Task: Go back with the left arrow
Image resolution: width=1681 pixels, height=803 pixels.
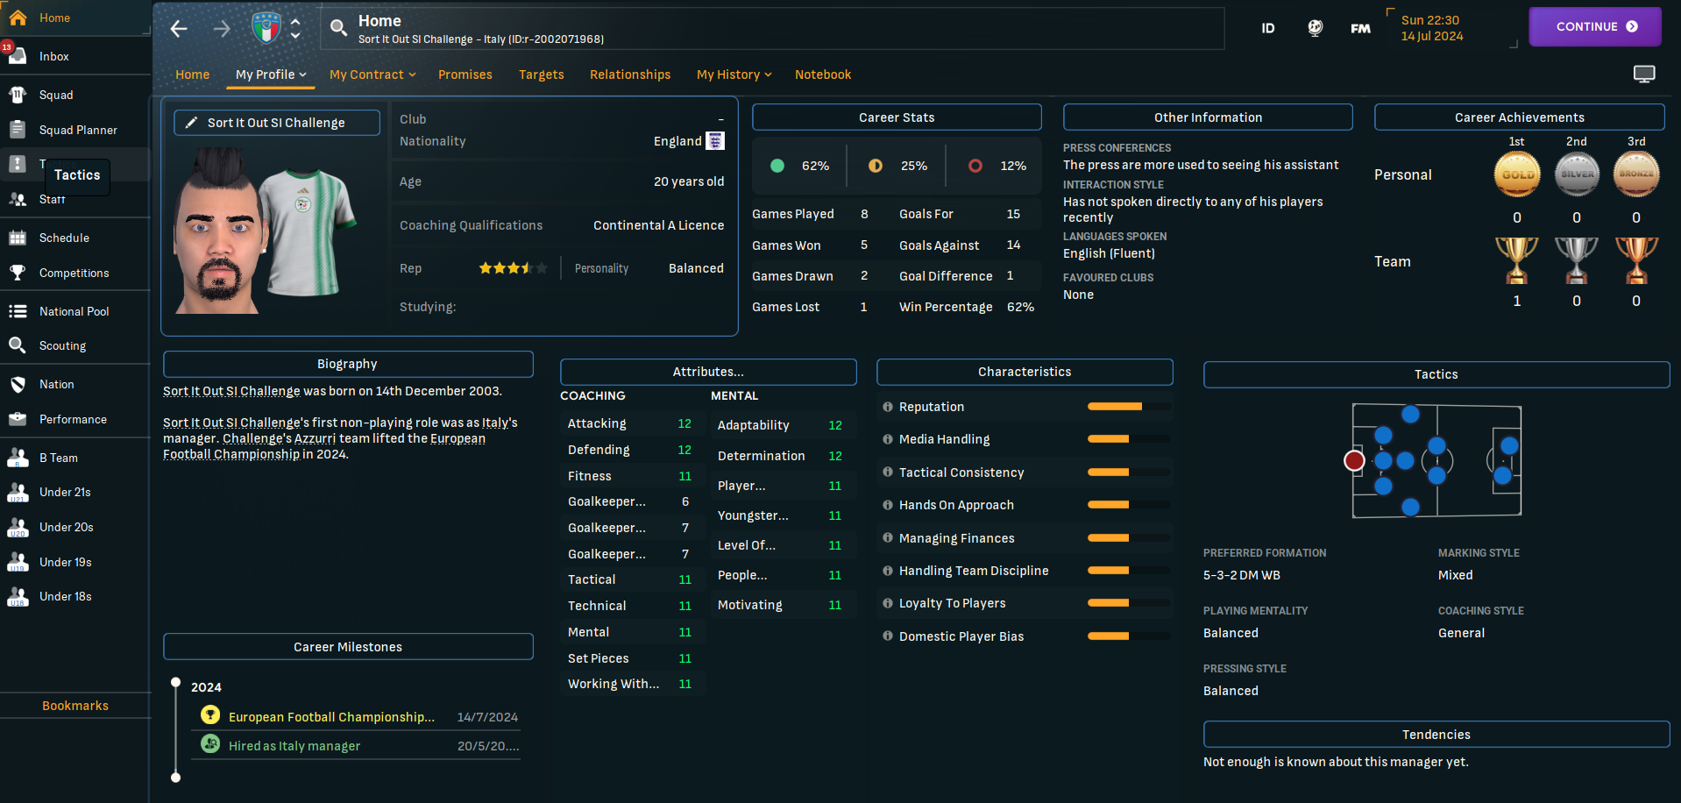Action: tap(179, 29)
